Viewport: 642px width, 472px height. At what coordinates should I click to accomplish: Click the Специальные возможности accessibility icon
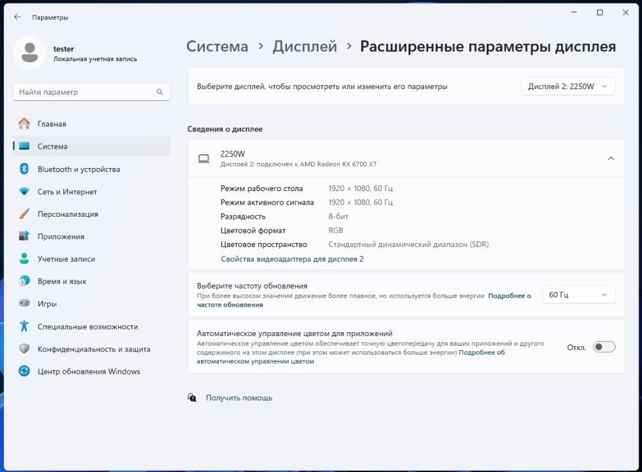click(24, 326)
